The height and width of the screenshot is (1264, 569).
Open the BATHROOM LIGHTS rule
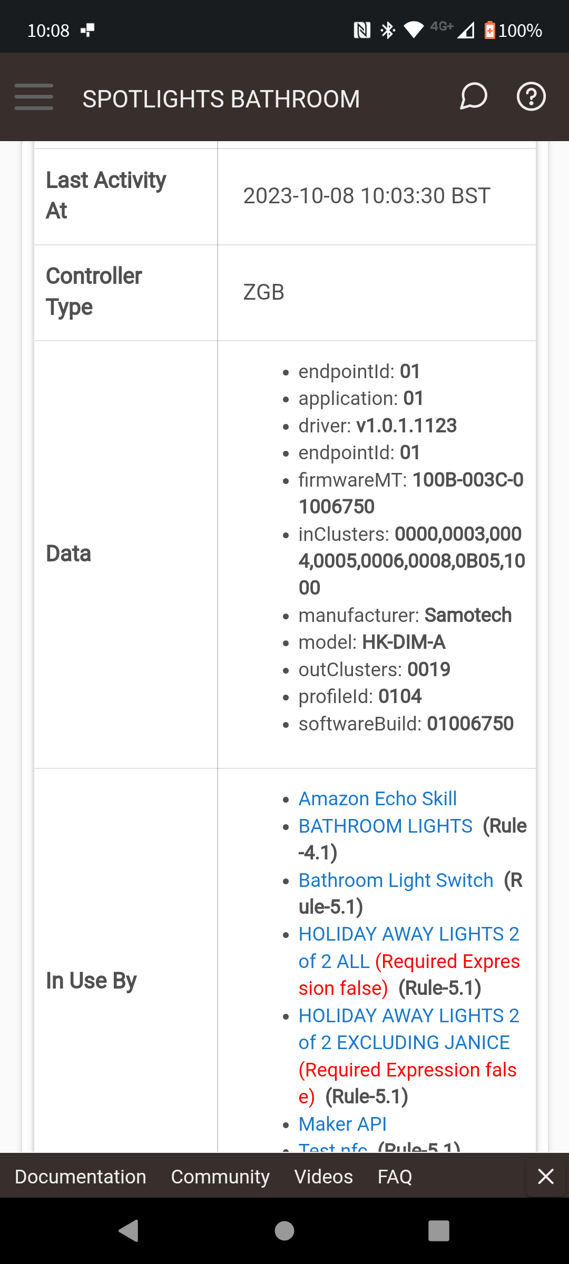385,826
